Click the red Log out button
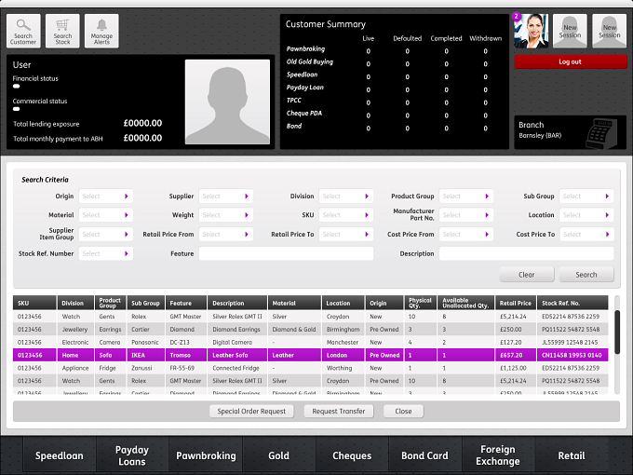 pyautogui.click(x=570, y=61)
